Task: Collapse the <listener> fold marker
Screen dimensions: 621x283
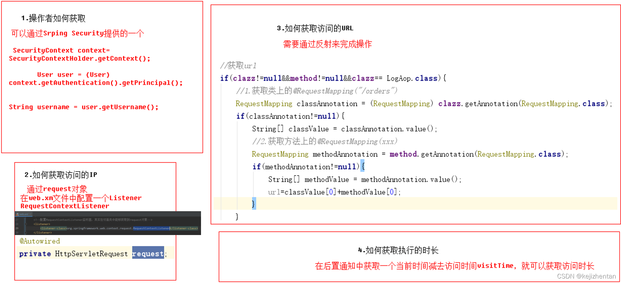Action: [26, 224]
